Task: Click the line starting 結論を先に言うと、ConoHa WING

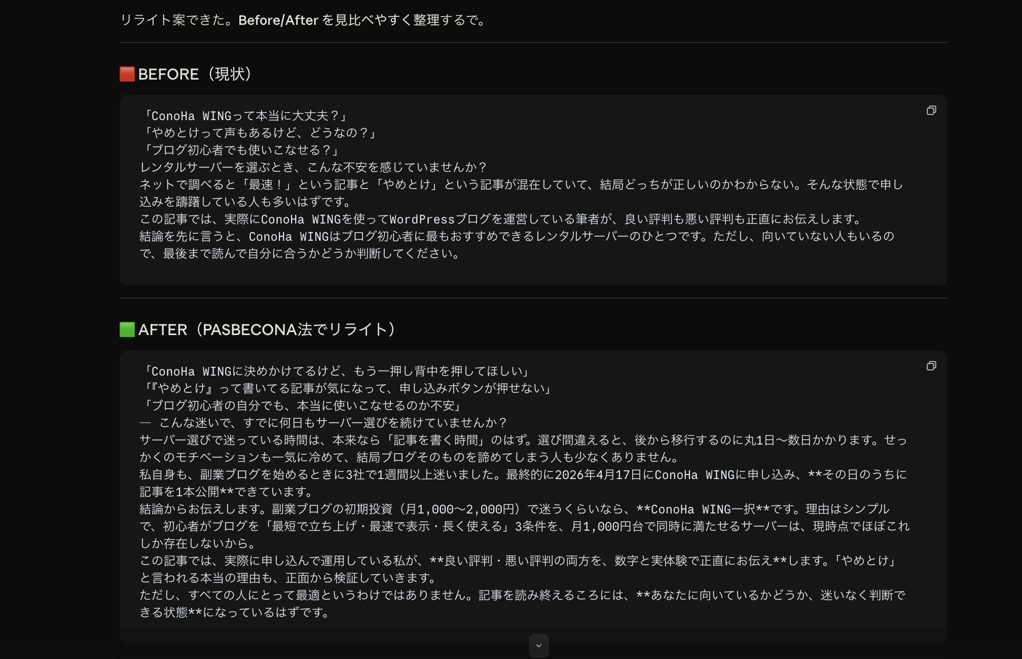Action: [518, 245]
